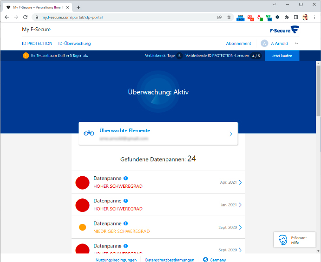
Task: Open Abonnement menu item
Action: [x=238, y=44]
